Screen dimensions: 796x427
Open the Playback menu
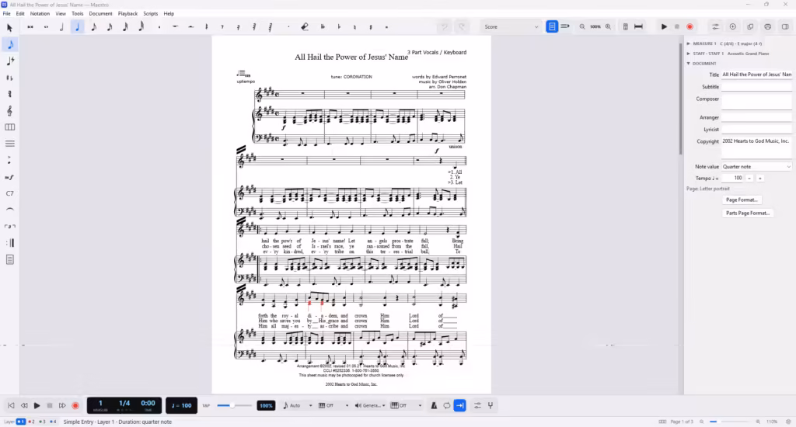[127, 14]
